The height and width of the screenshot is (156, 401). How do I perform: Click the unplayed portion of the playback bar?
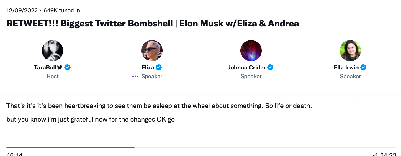[265, 147]
